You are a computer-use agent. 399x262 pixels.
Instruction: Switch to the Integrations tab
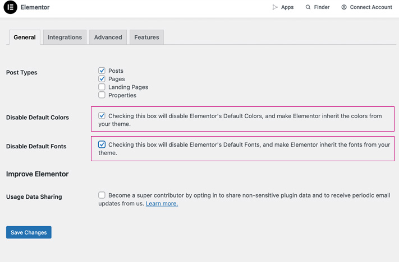[65, 38]
